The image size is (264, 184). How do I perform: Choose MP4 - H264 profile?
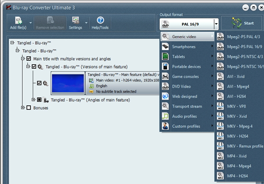[240, 176]
